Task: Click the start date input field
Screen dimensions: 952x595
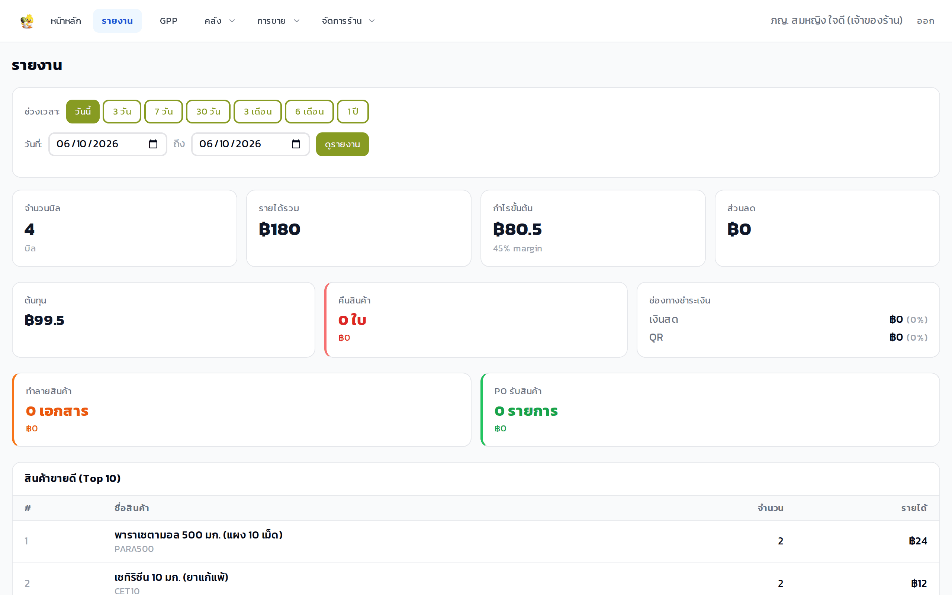Action: tap(108, 144)
